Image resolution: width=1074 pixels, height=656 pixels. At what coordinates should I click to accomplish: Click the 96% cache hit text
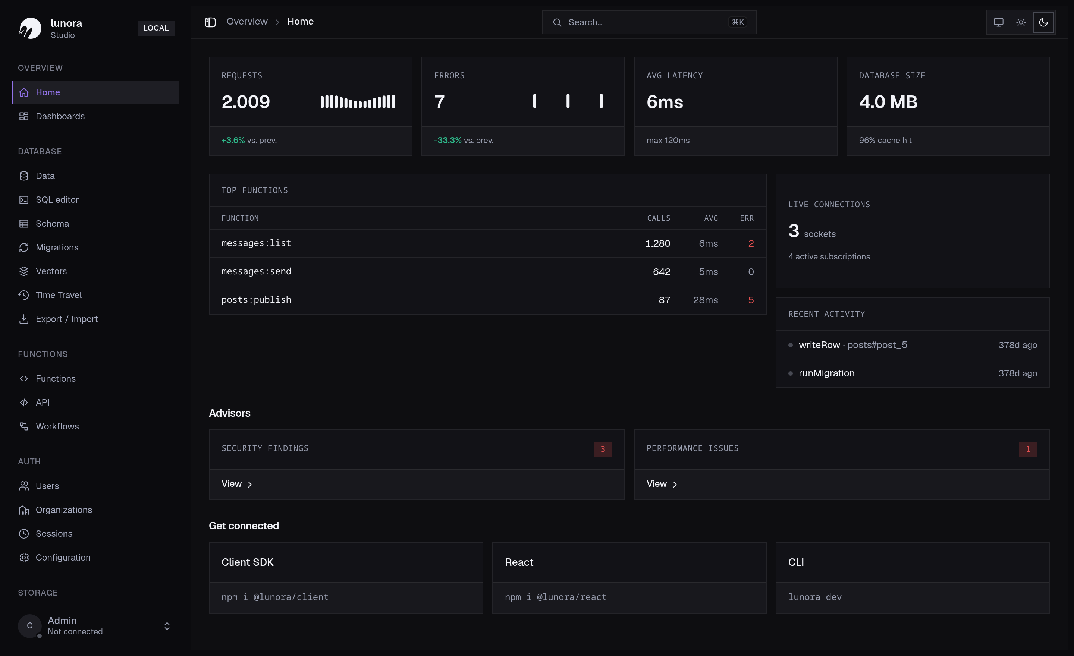(885, 140)
